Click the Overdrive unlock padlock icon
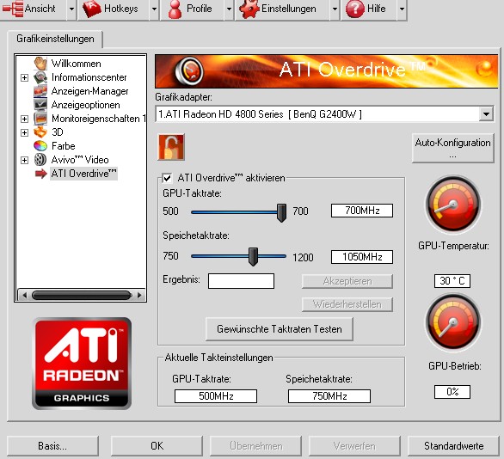This screenshot has height=459, width=504. 171,147
